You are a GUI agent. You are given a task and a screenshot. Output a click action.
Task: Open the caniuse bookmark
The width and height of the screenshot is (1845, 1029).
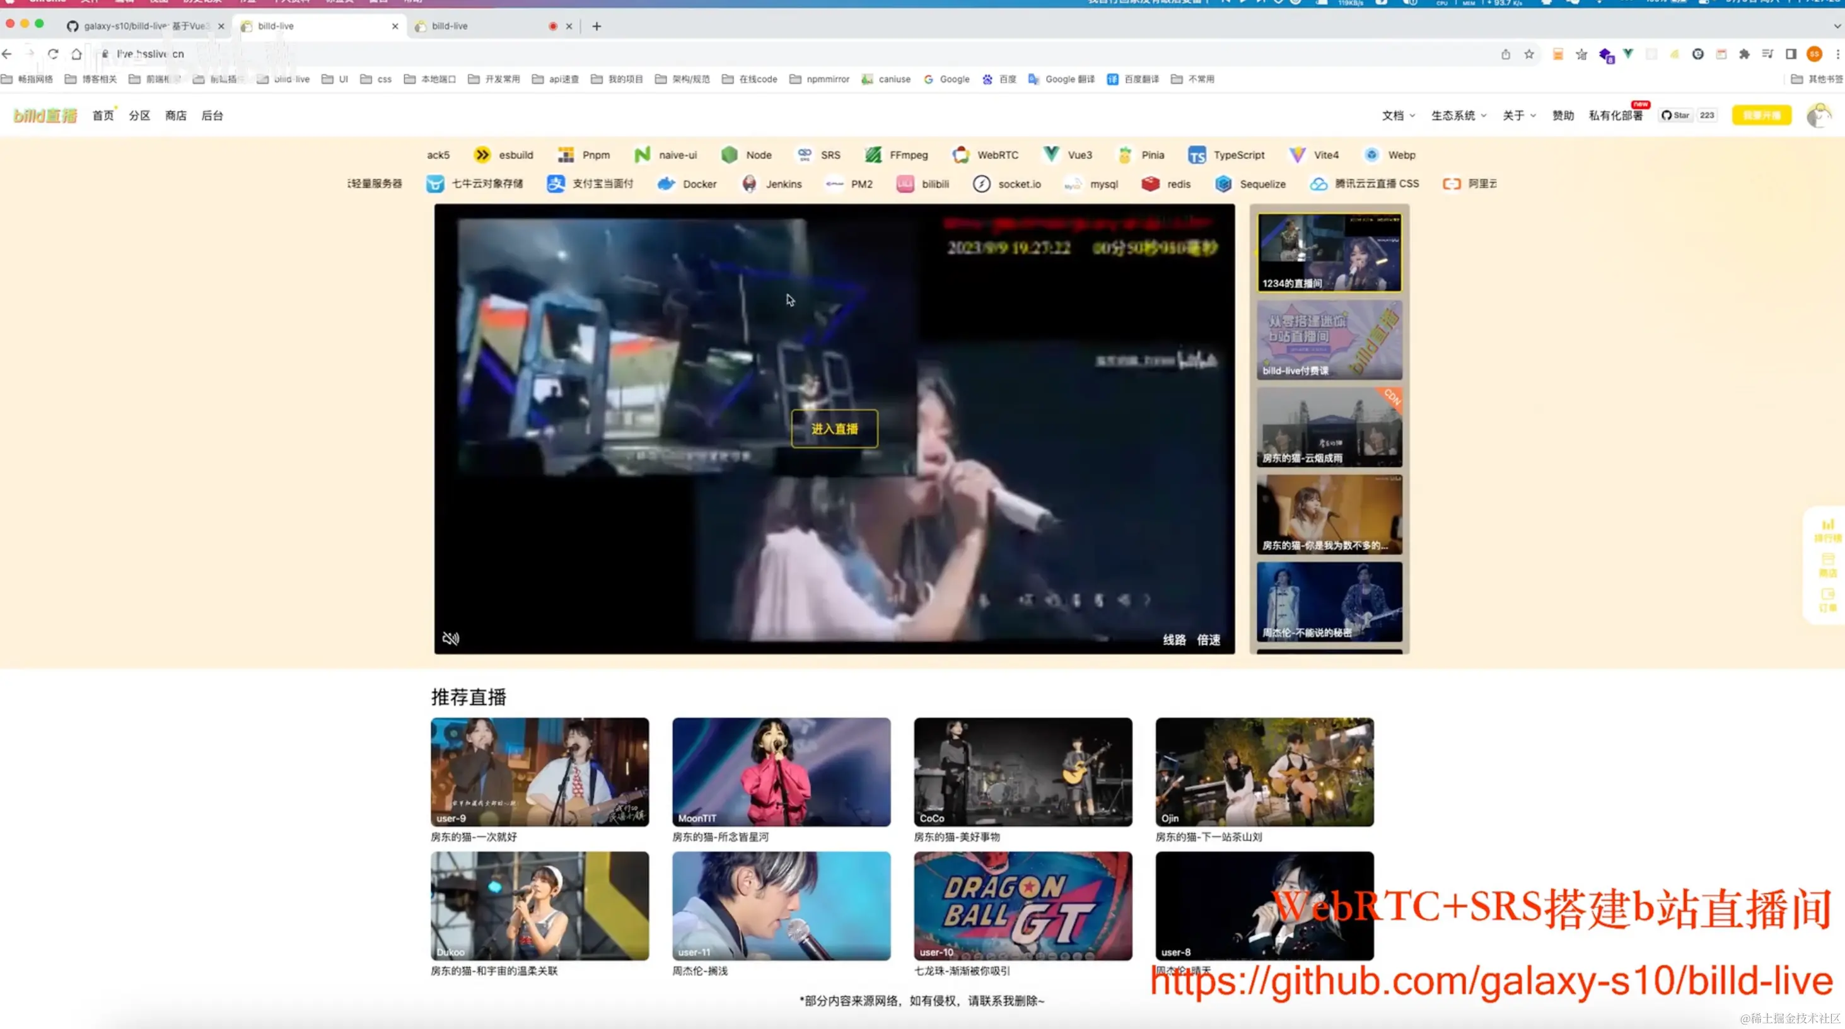[x=886, y=79]
